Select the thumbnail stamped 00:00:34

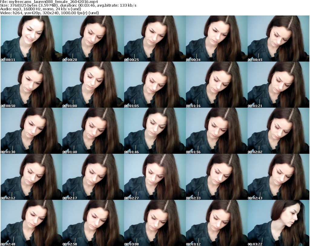click(217, 39)
